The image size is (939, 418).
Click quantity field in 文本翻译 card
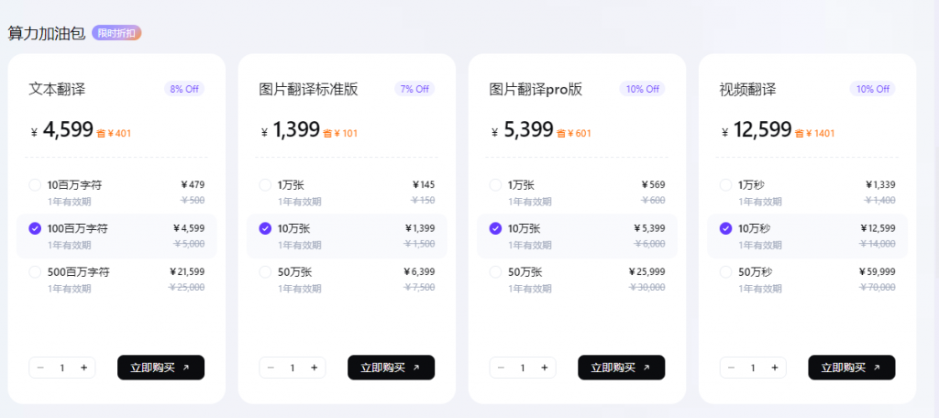point(62,368)
